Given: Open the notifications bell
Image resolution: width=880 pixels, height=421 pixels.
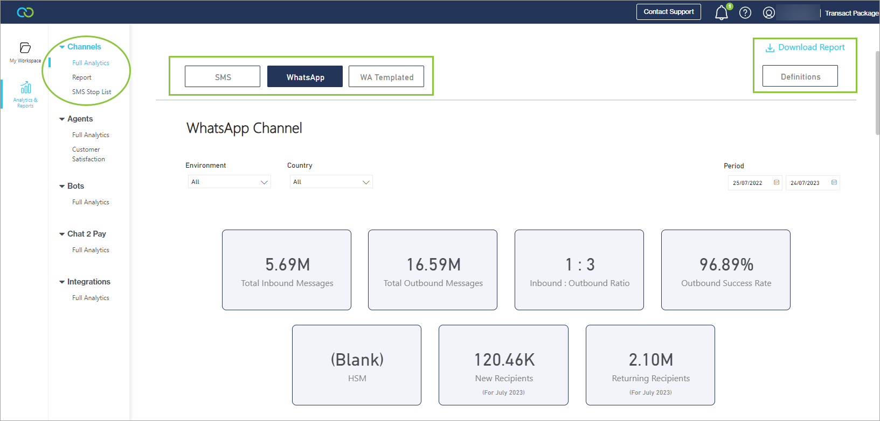Looking at the screenshot, I should pyautogui.click(x=721, y=13).
